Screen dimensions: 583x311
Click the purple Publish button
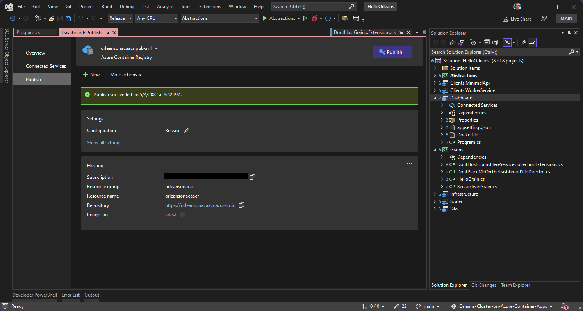tap(392, 52)
